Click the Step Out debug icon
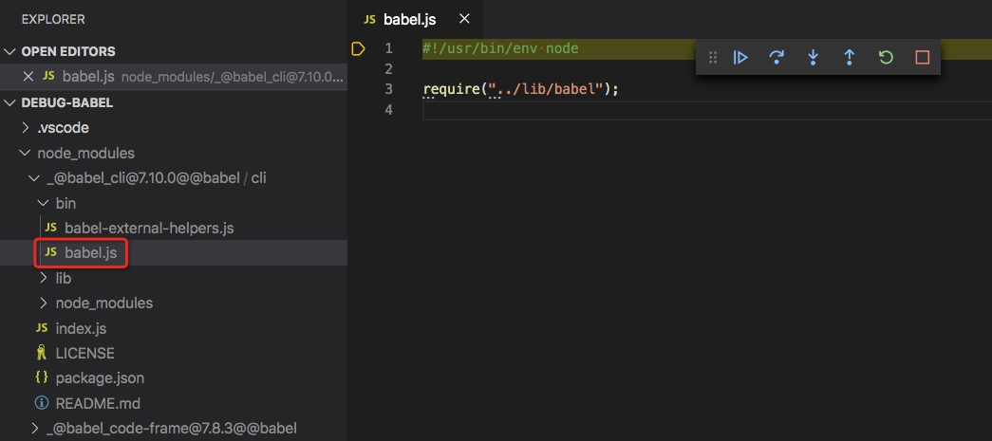992x441 pixels. click(x=849, y=58)
